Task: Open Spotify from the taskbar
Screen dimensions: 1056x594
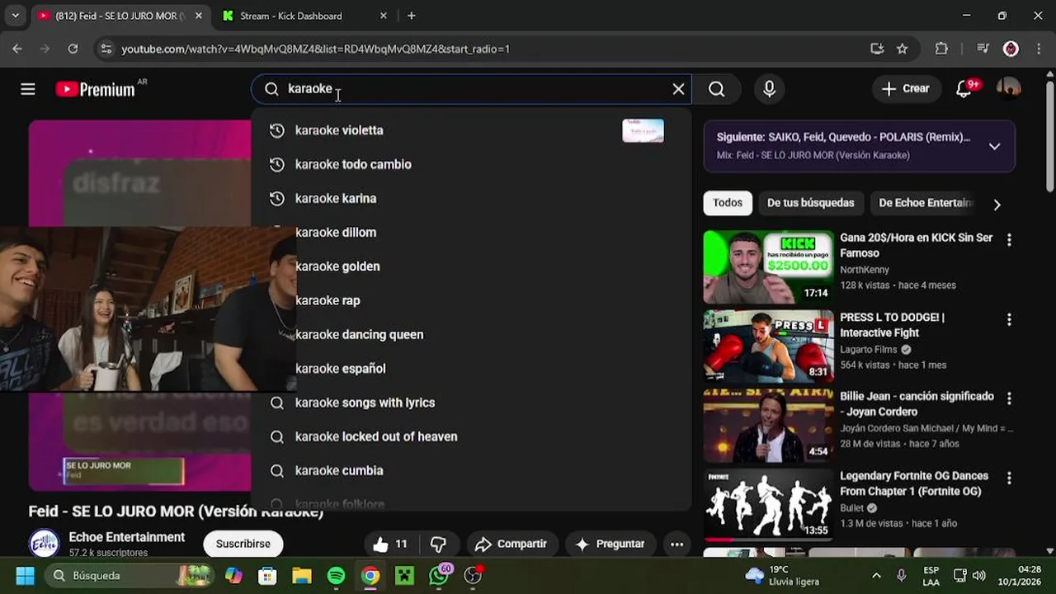Action: pyautogui.click(x=336, y=575)
